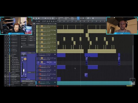Open Akkord folgen dropdown in inspector
This screenshot has width=138, height=103.
point(32,39)
